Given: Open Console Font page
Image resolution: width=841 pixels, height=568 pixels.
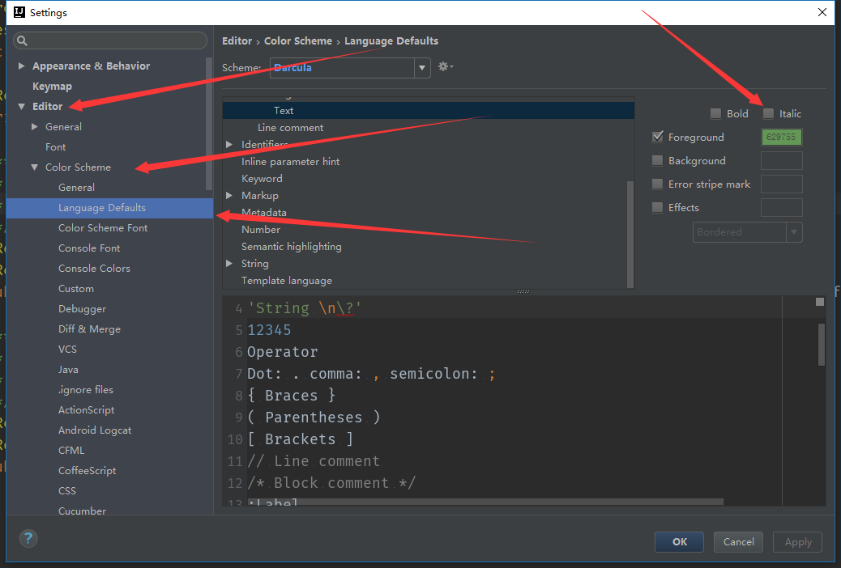Looking at the screenshot, I should (89, 248).
